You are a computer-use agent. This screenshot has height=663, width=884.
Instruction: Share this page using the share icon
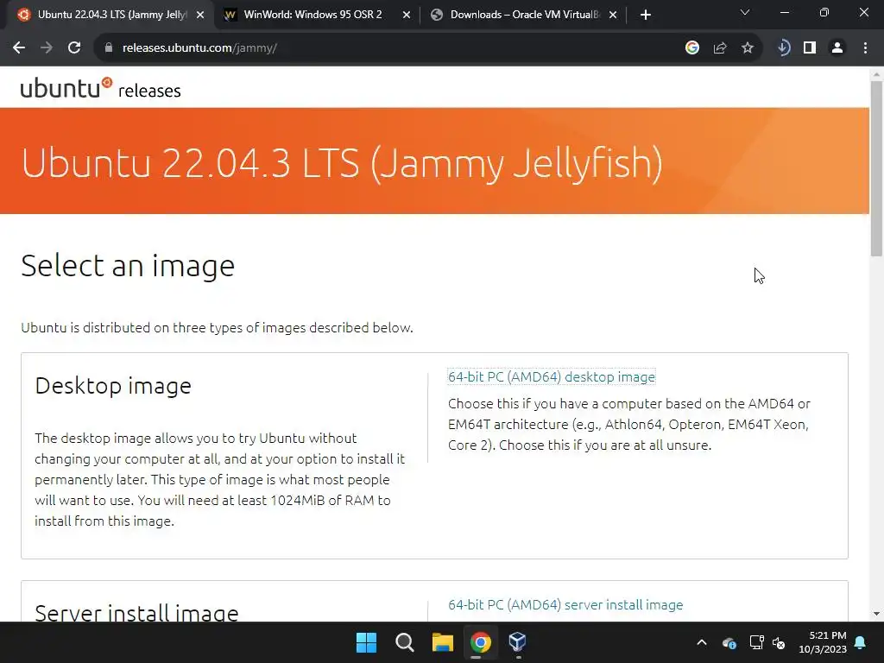tap(720, 48)
